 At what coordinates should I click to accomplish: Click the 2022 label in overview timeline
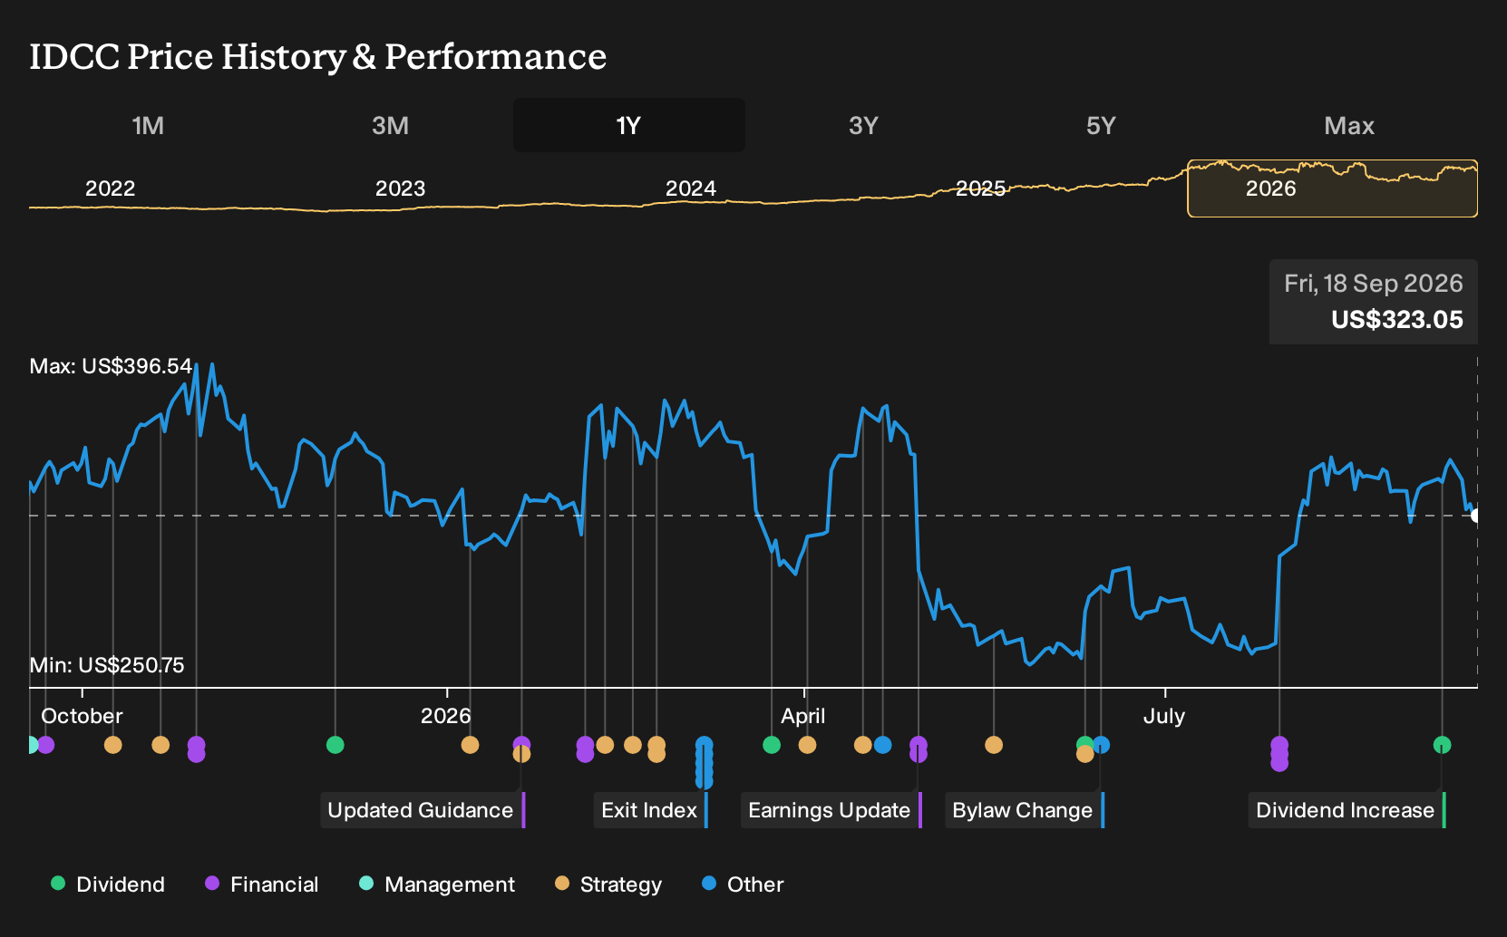click(x=110, y=188)
